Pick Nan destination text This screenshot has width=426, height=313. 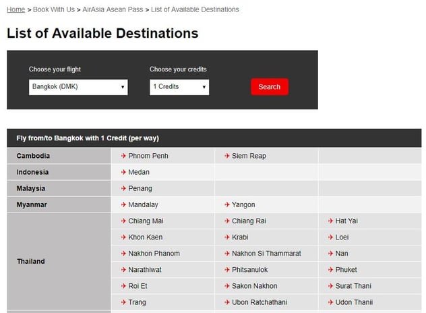coord(342,254)
